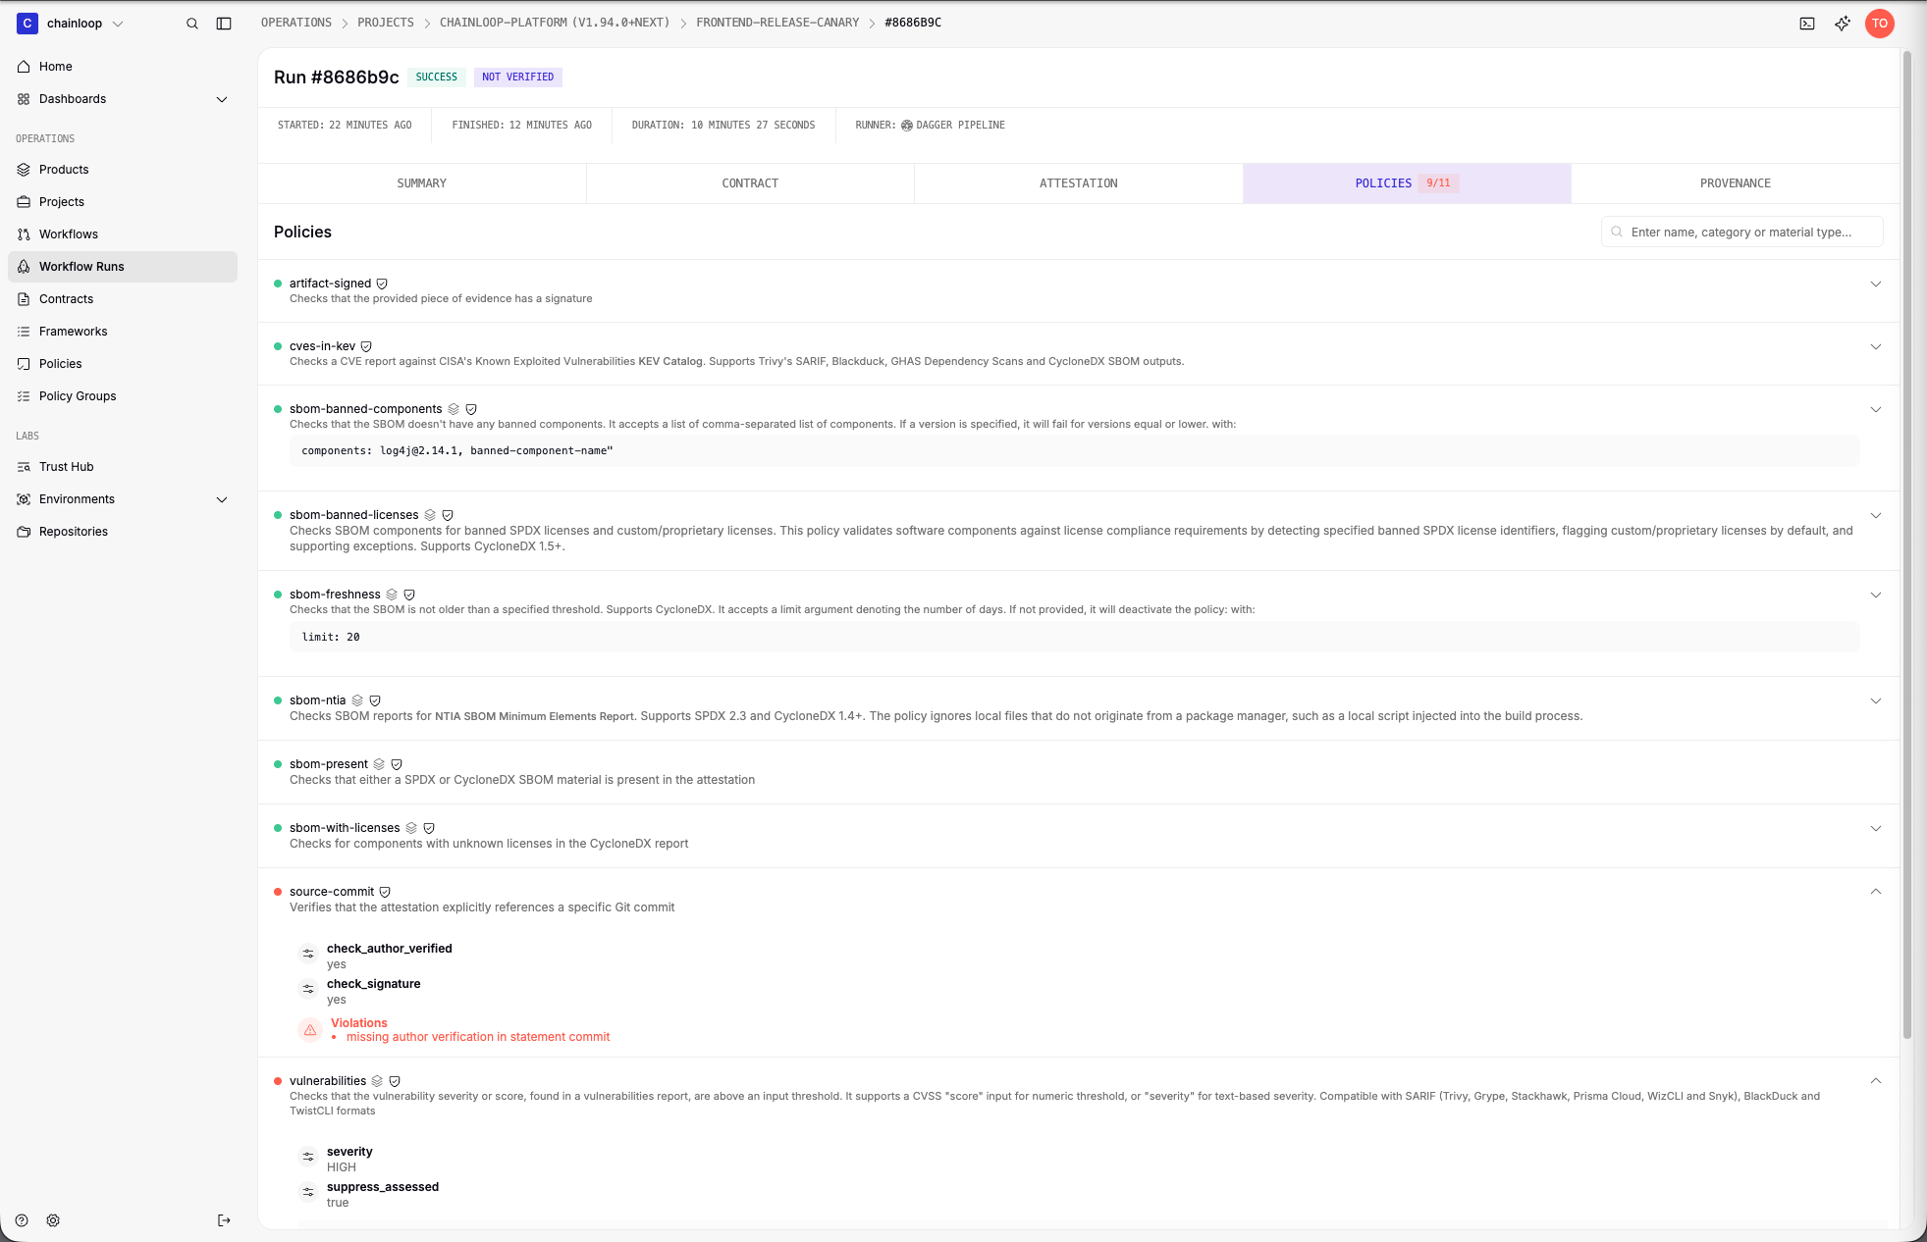This screenshot has width=1927, height=1242.
Task: Click shield icon next to source-commit
Action: coord(385,892)
